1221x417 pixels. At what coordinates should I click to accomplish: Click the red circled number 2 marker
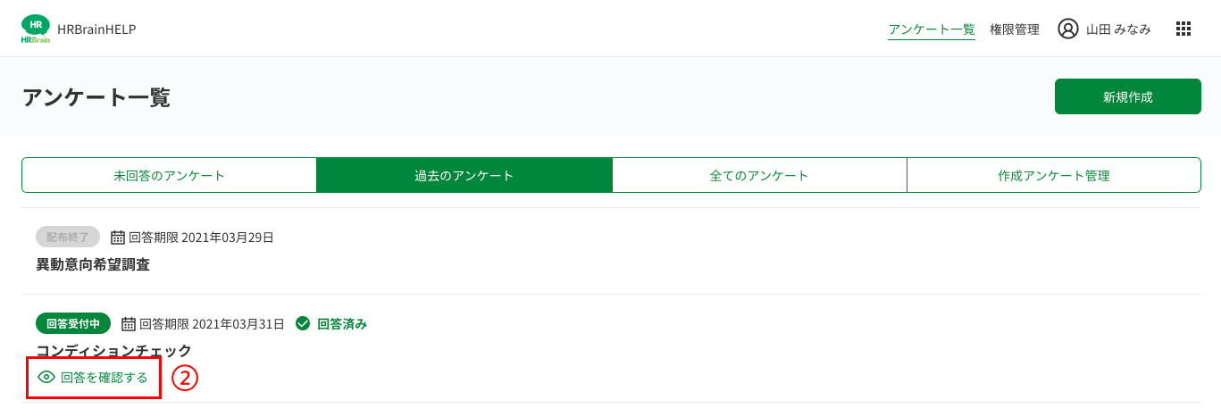point(184,378)
